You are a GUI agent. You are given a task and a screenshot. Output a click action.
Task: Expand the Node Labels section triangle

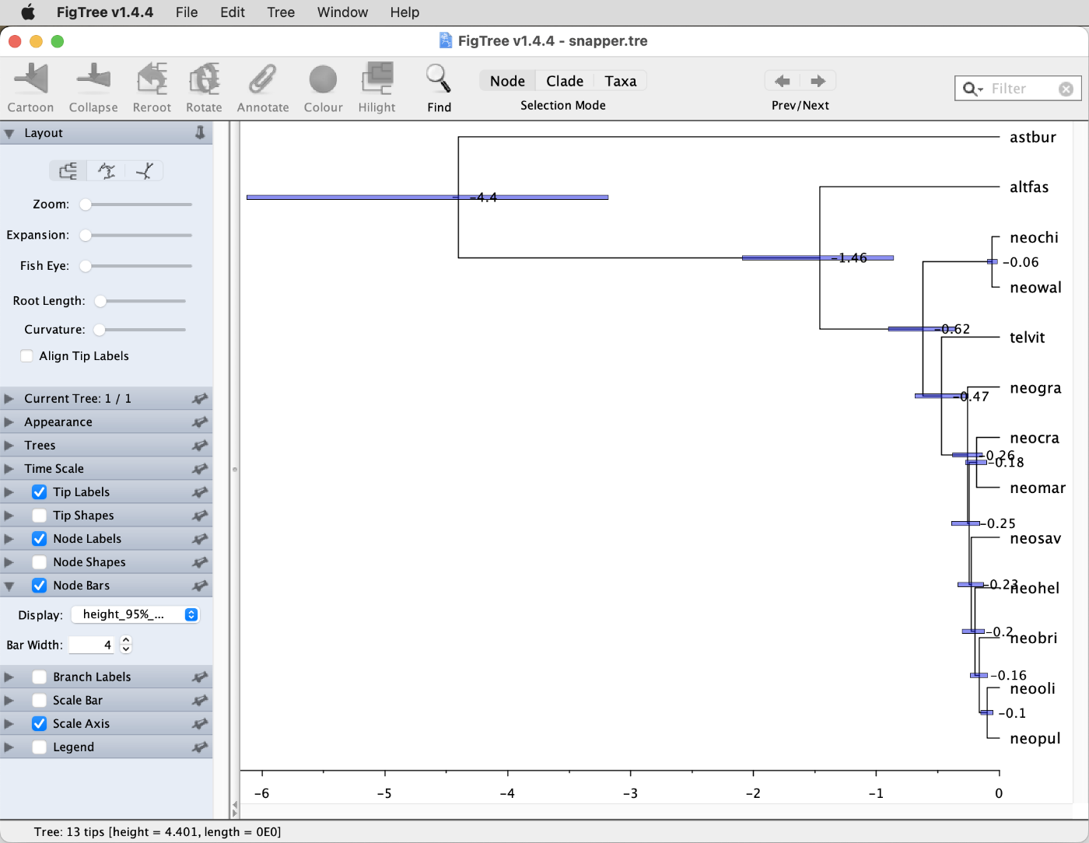click(9, 539)
